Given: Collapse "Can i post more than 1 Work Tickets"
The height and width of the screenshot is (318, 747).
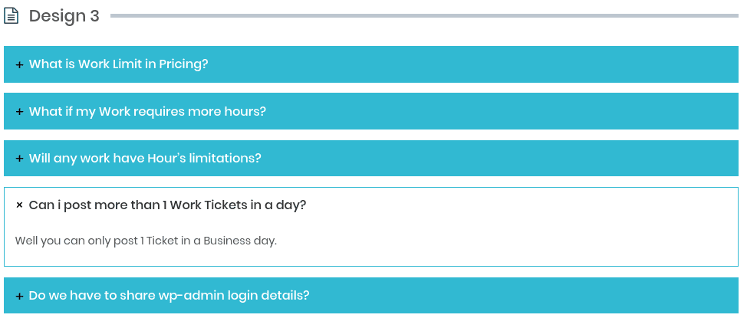Looking at the screenshot, I should pyautogui.click(x=167, y=205).
